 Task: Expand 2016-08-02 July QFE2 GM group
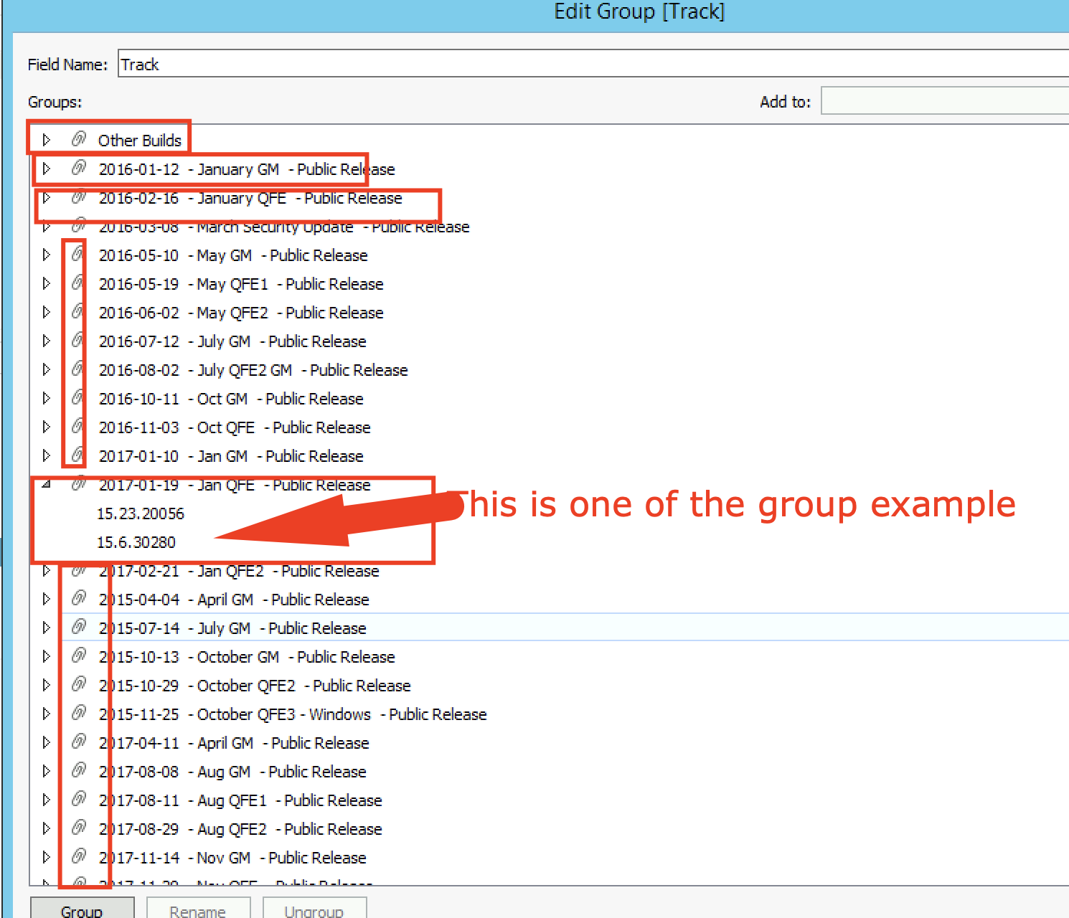(47, 369)
